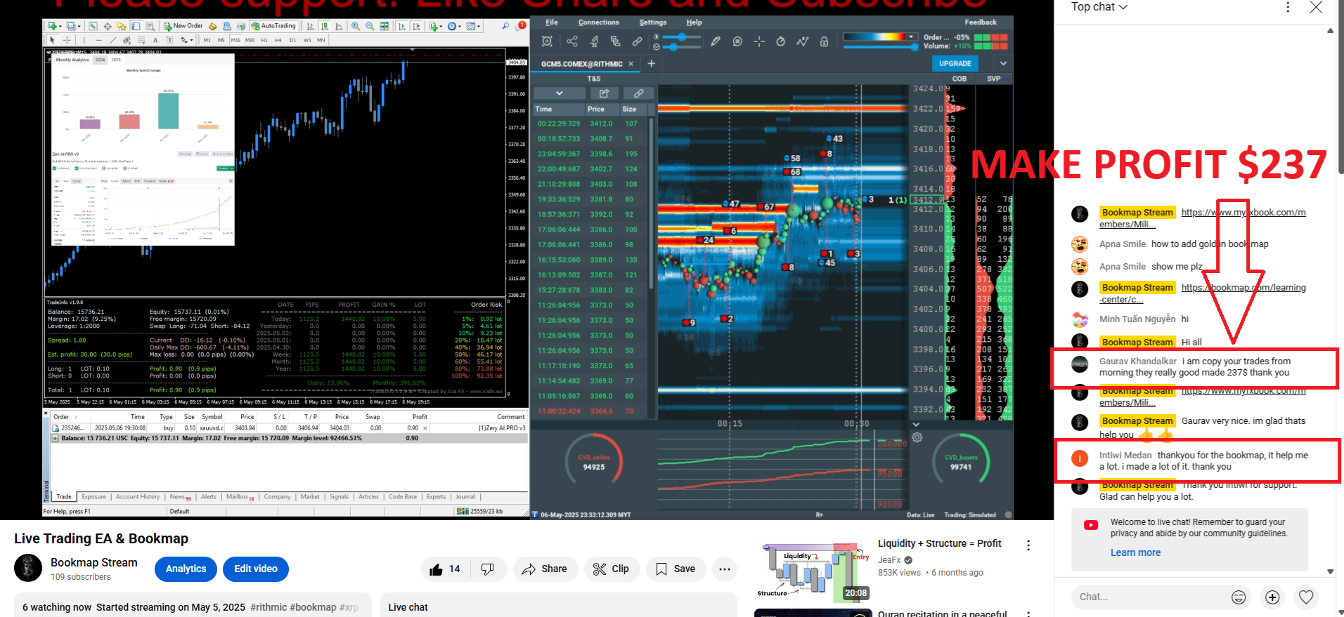
Task: Pick the draw text label tool
Action: coord(169,40)
